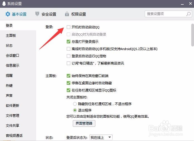
Task: Open 文件管理 settings in sidebar
Action: tap(18, 116)
